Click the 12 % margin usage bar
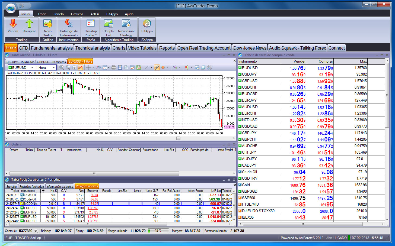Image resolution: width=395 pixels, height=246 pixels. click(x=158, y=231)
